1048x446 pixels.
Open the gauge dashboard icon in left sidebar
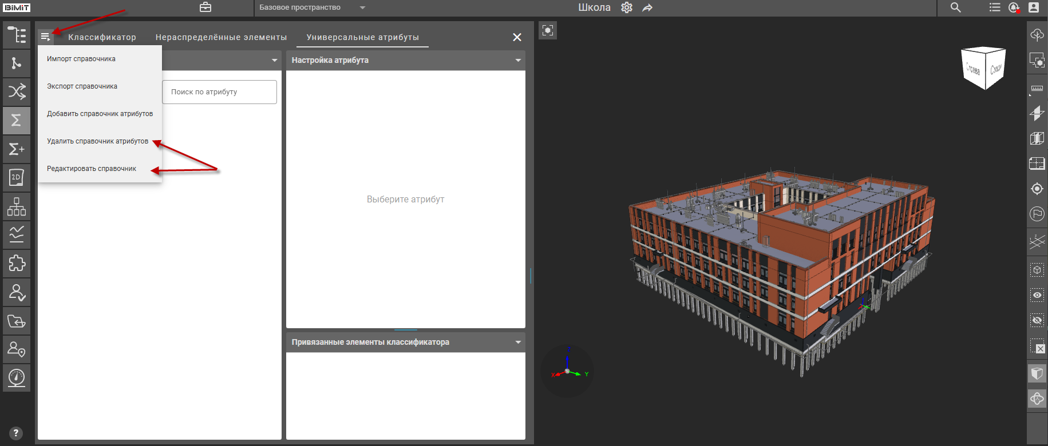(x=17, y=378)
